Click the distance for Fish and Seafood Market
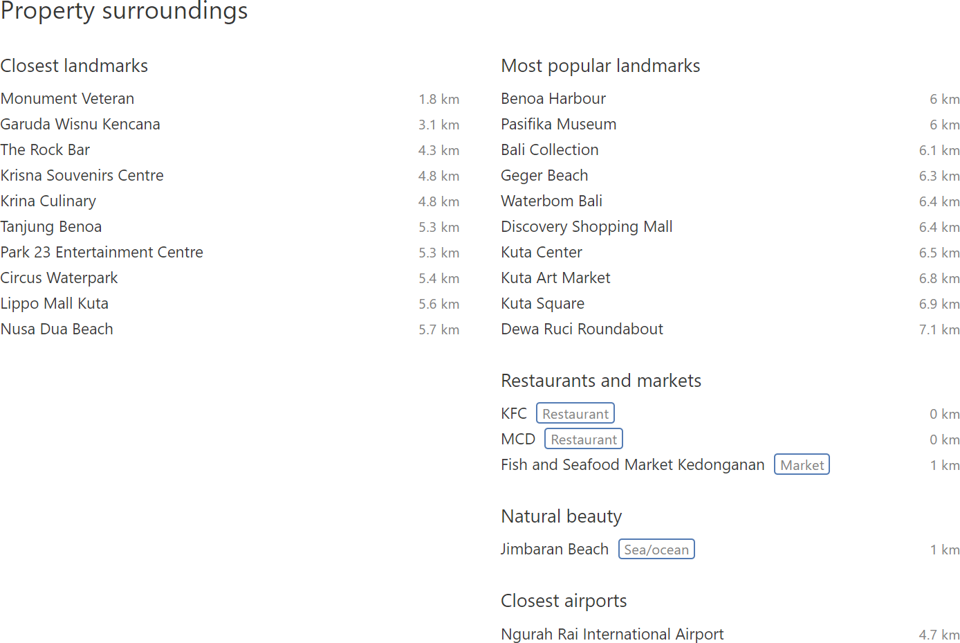The image size is (960, 643). coord(945,466)
